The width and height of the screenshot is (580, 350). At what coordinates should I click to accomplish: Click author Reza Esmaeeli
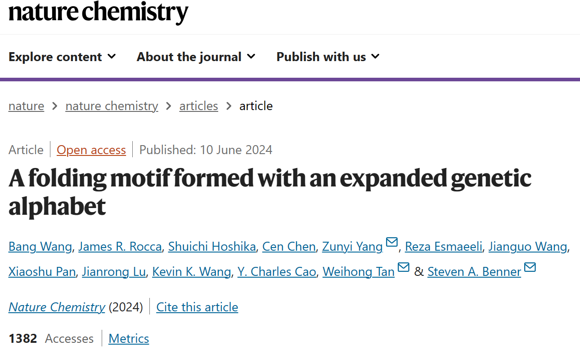(x=443, y=247)
